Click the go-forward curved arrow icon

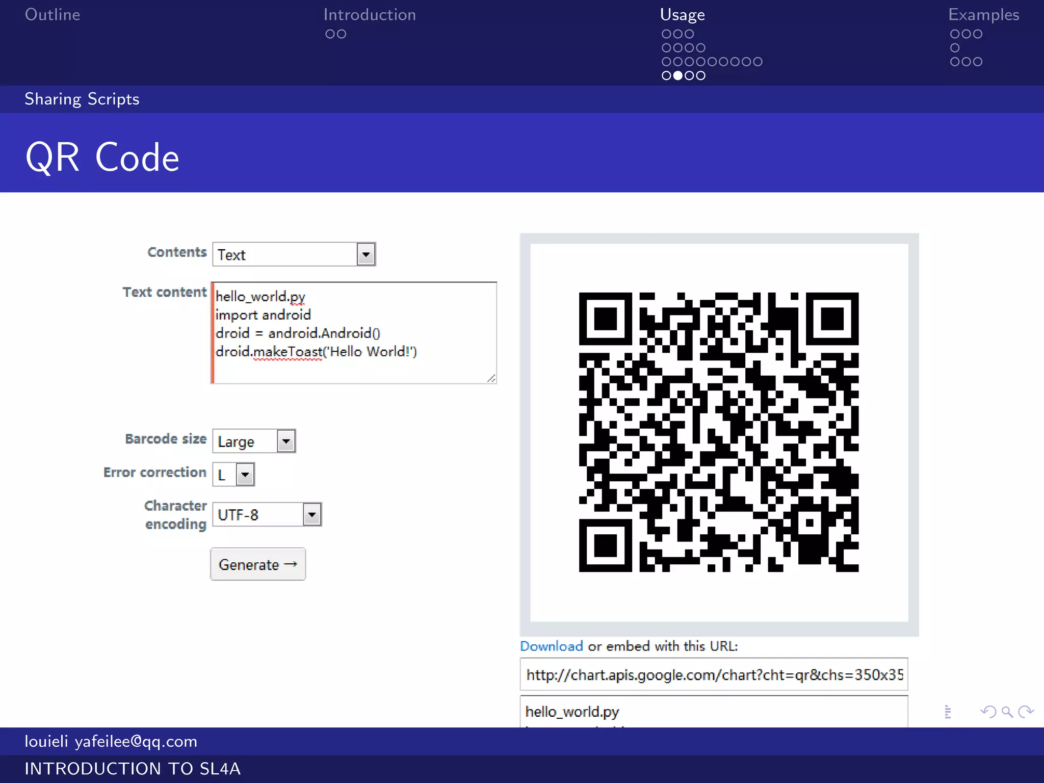pyautogui.click(x=1026, y=712)
